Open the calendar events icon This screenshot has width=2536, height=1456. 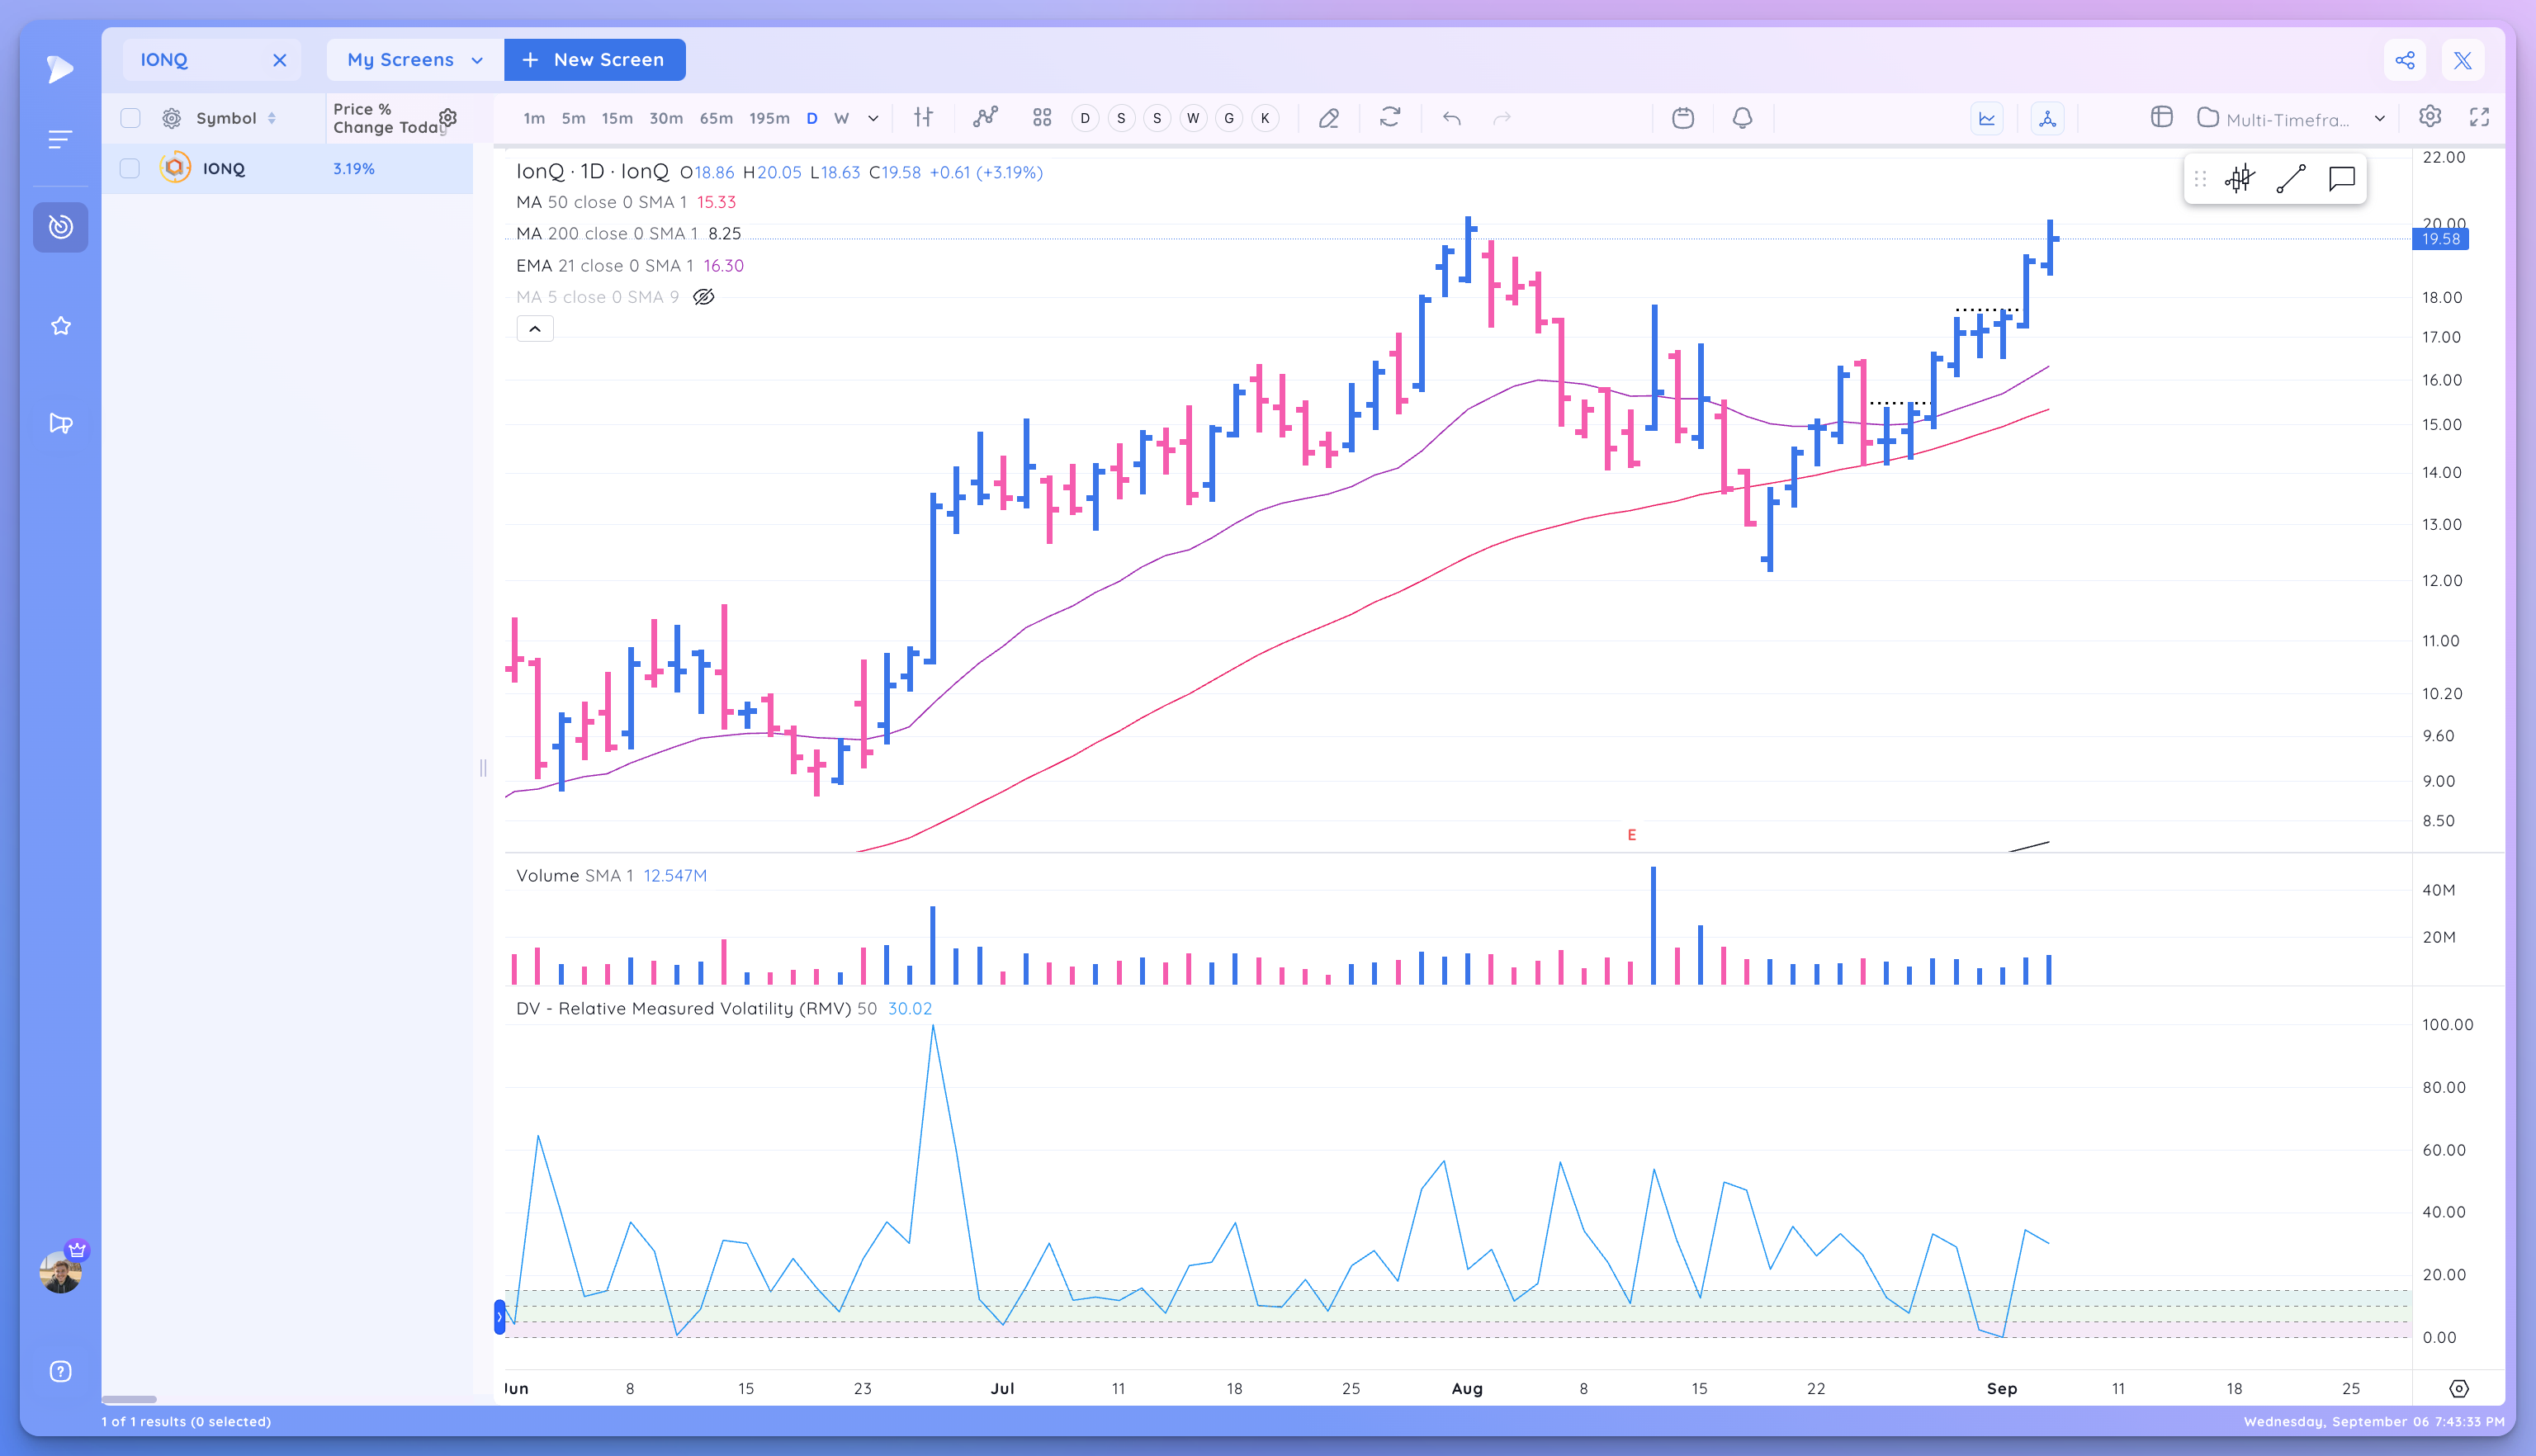coord(1683,117)
